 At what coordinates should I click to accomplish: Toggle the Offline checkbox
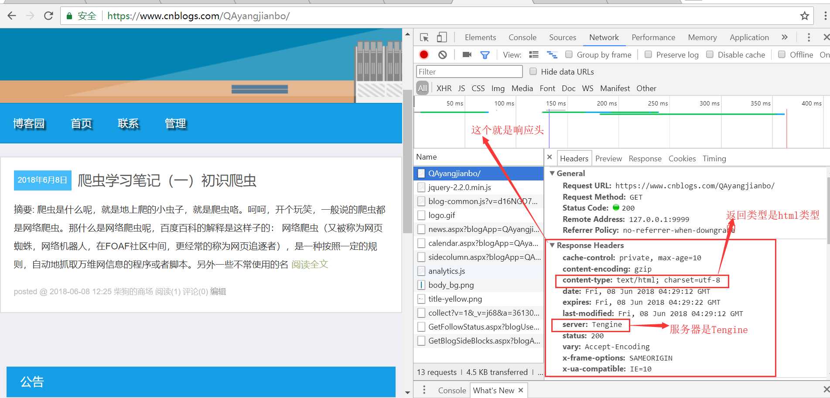(x=782, y=54)
